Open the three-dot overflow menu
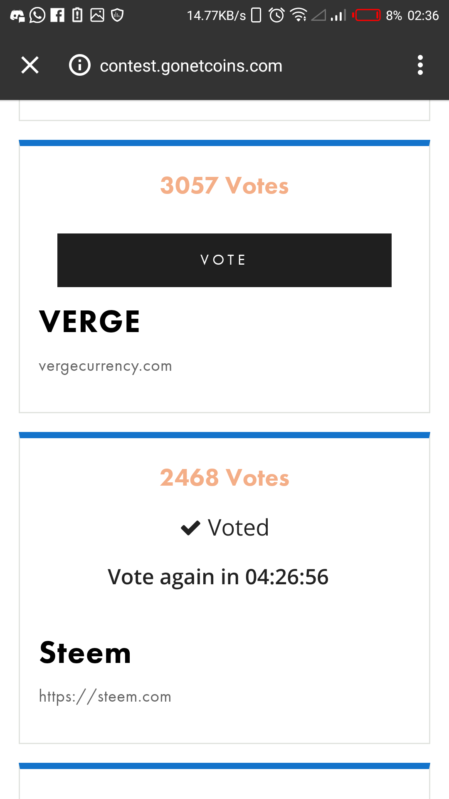449x799 pixels. pyautogui.click(x=420, y=65)
